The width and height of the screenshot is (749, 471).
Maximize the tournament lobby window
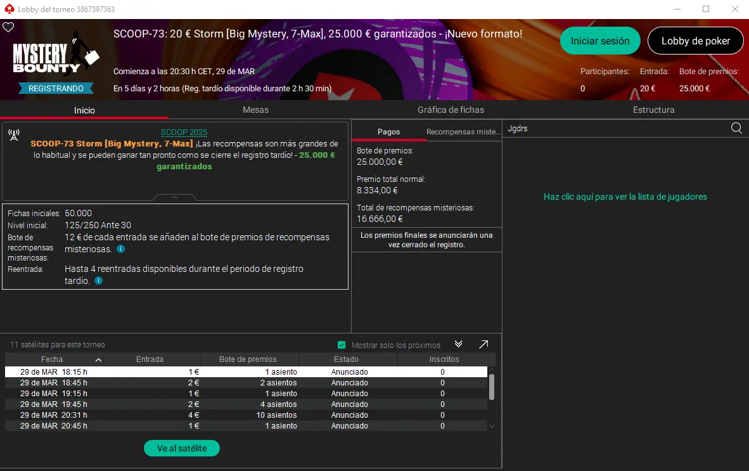[x=706, y=9]
